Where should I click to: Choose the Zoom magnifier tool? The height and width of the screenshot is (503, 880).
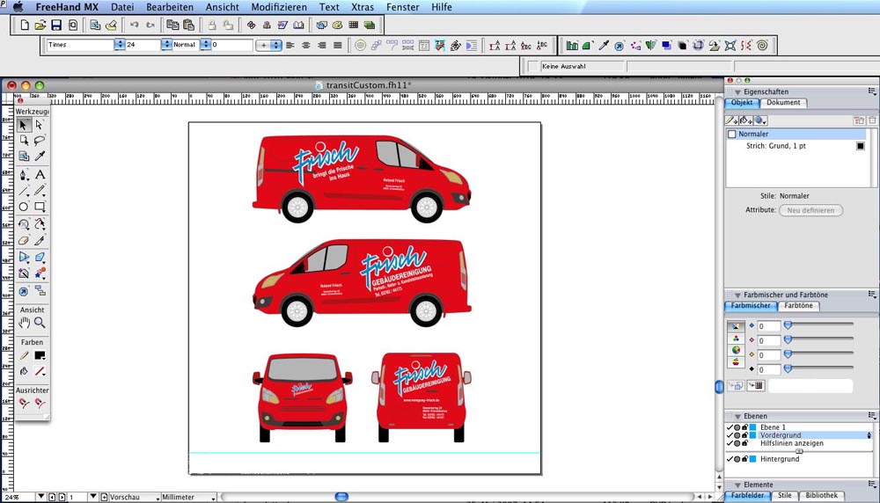point(40,323)
